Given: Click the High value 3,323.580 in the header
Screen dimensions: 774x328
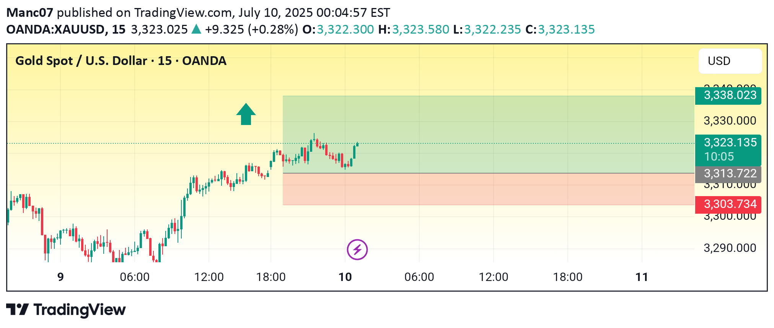Looking at the screenshot, I should (x=420, y=29).
